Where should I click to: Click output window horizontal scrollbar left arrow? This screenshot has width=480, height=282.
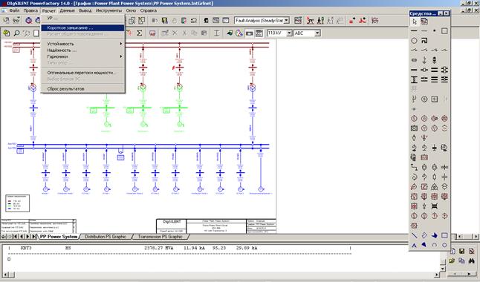4,275
